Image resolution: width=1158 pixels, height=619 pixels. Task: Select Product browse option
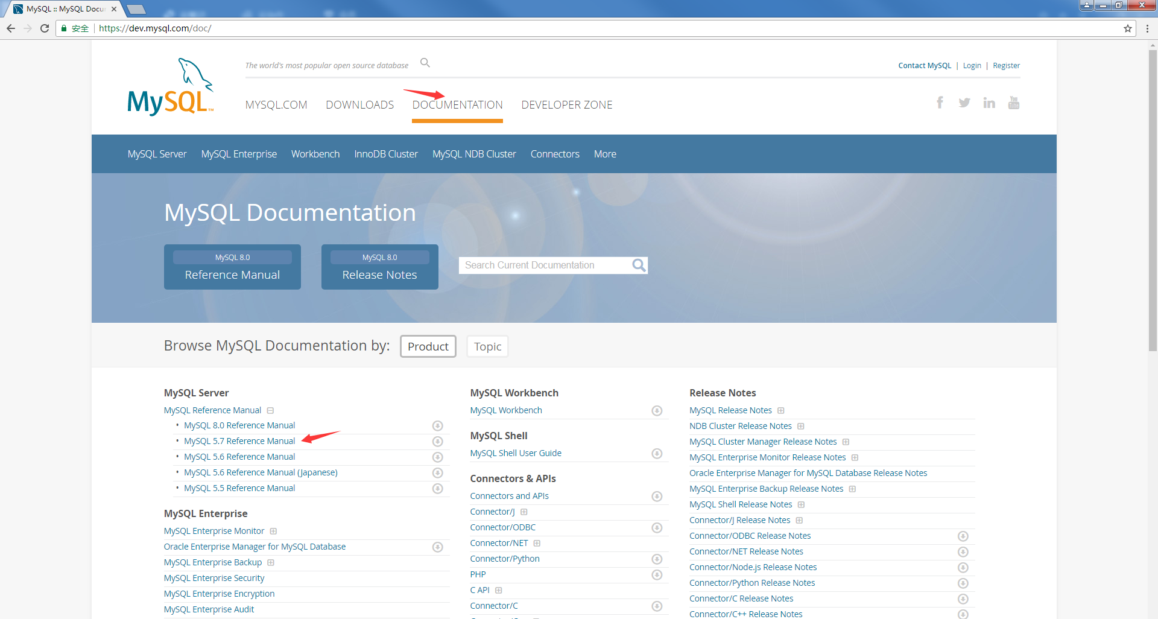tap(428, 346)
